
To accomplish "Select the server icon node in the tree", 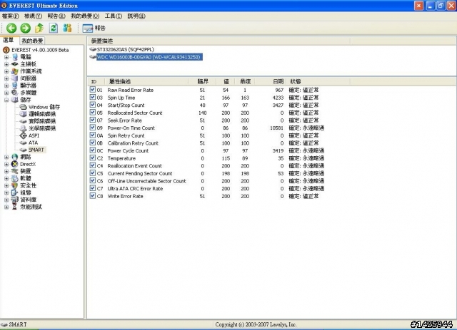I will [x=14, y=78].
